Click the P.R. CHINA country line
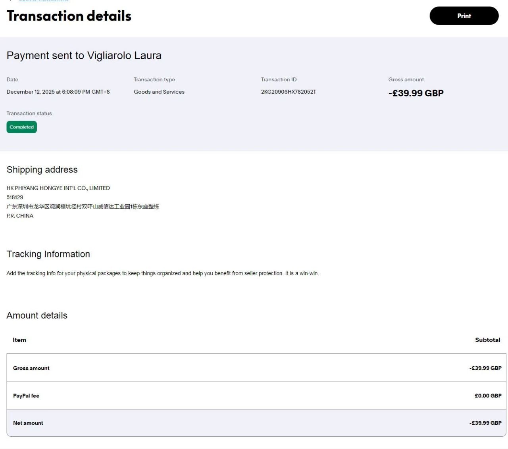508x449 pixels. click(x=20, y=216)
